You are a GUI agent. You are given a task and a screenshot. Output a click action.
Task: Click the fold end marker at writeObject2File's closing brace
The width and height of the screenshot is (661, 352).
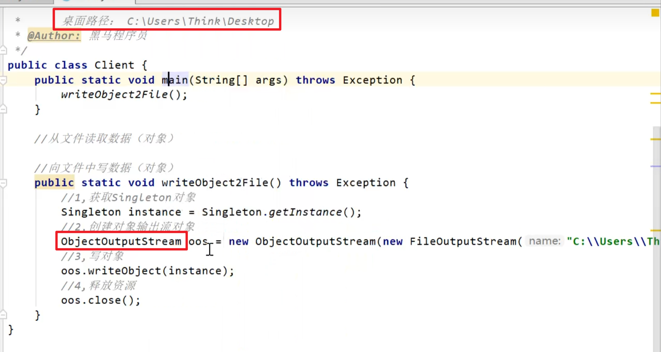pos(3,315)
